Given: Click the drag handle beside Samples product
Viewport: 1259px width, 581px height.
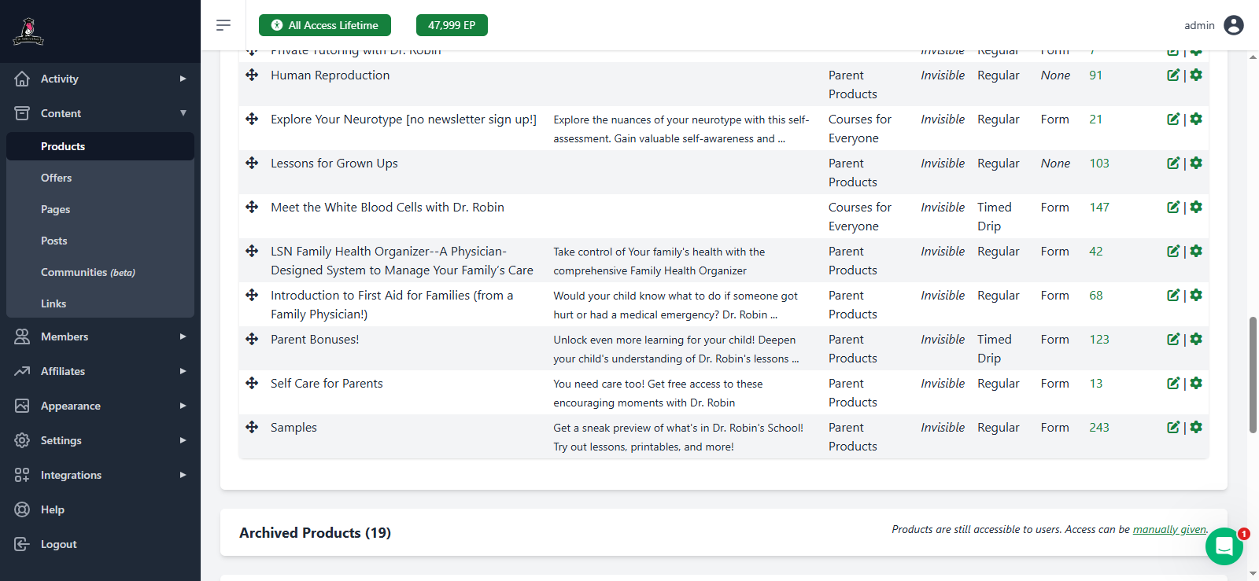Looking at the screenshot, I should coord(252,427).
